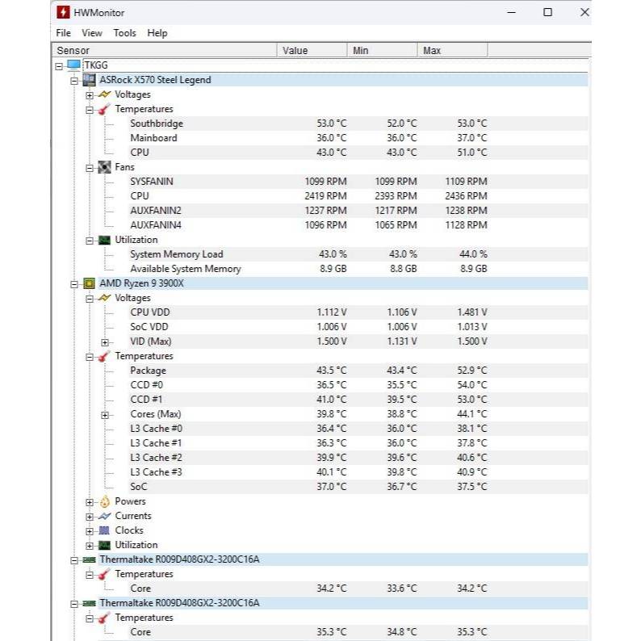Open the View menu
This screenshot has height=641, width=641.
point(92,33)
